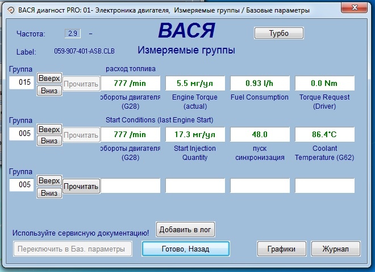Image resolution: width=375 pixels, height=272 pixels.
Task: Click the 17.3 мг/ул start injection value
Action: pyautogui.click(x=195, y=134)
